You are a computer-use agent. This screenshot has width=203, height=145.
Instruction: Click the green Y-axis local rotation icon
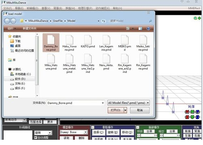click(192, 112)
